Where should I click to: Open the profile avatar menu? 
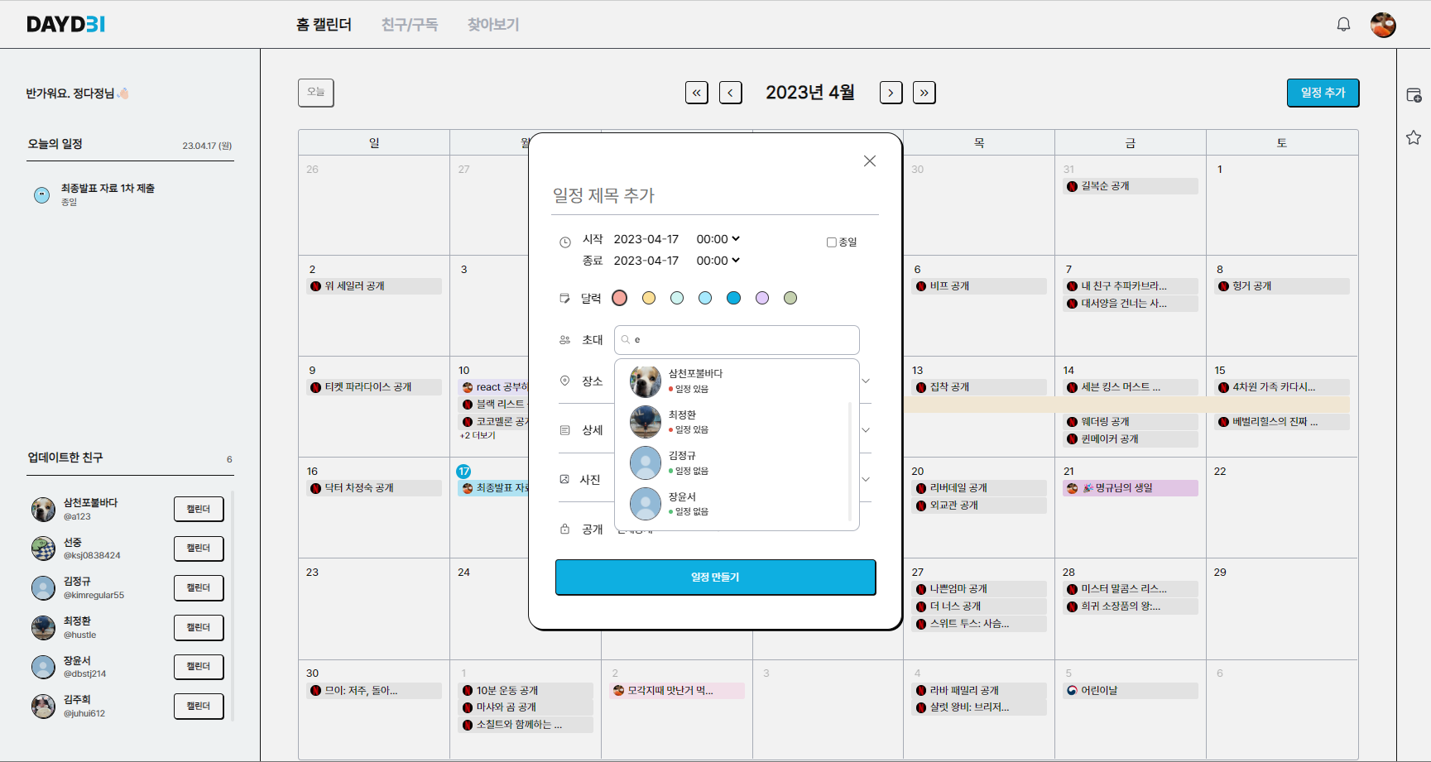tap(1383, 25)
